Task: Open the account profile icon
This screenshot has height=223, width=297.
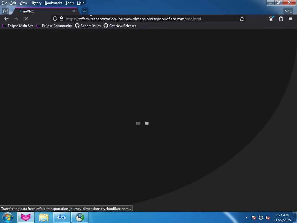Action: [x=271, y=19]
